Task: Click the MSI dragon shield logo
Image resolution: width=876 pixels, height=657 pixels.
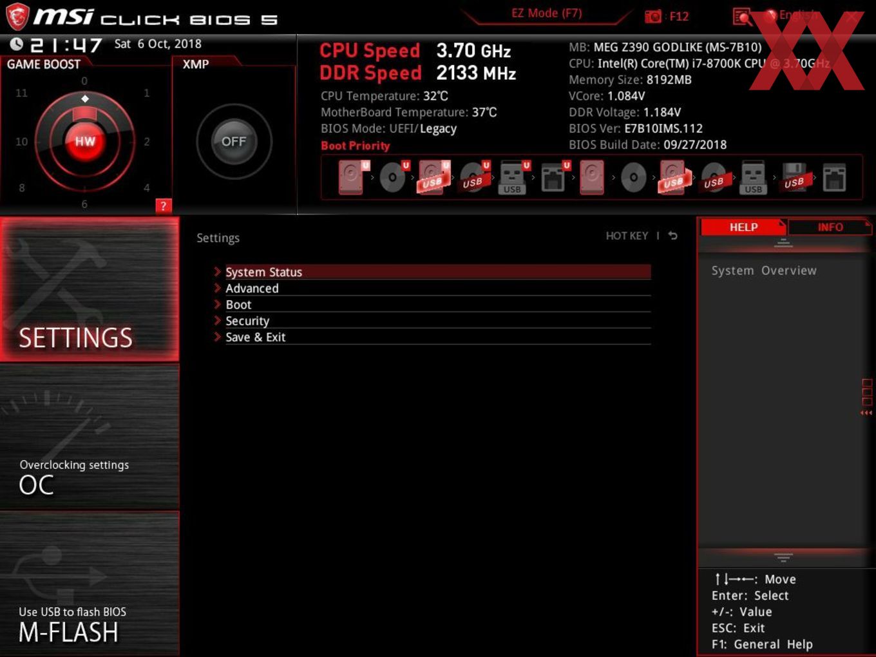Action: (x=17, y=17)
